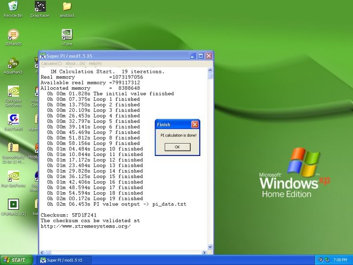This screenshot has width=353, height=265.
Task: Click the network connection tray icon
Action: click(327, 260)
